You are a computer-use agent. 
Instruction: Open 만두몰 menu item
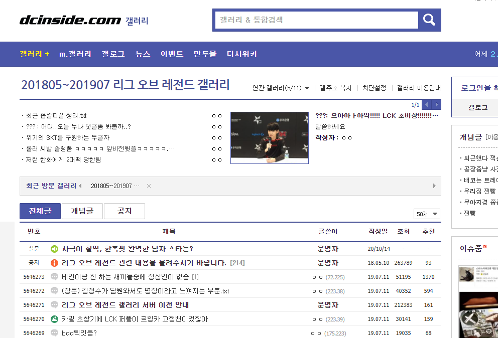(x=205, y=54)
